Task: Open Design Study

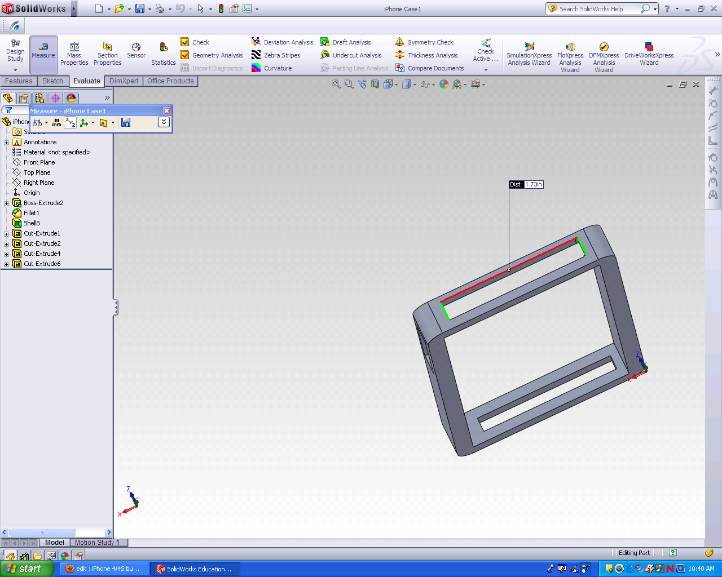Action: tap(15, 51)
